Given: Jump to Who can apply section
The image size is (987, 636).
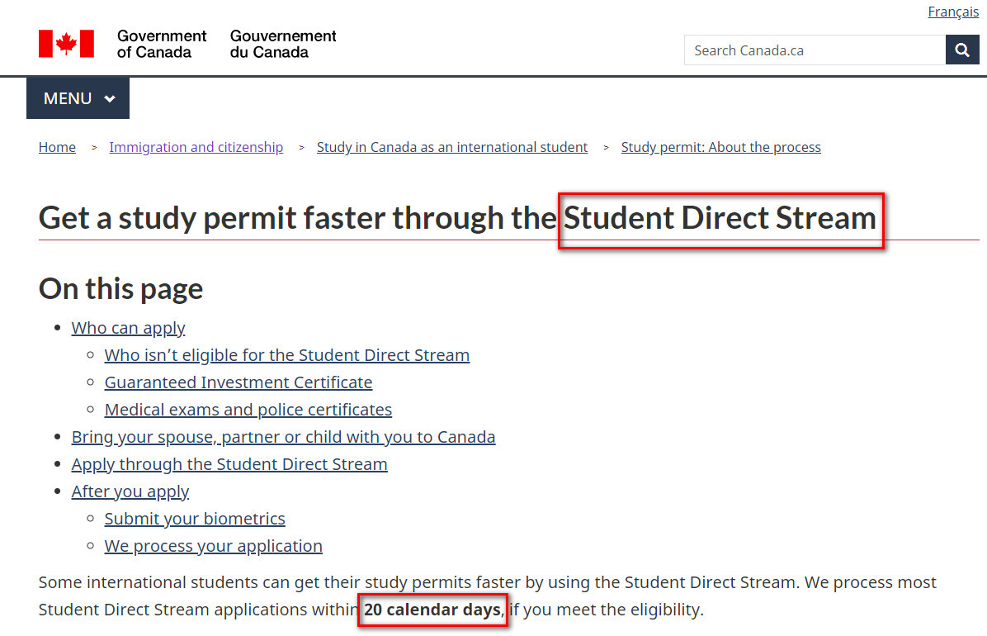Looking at the screenshot, I should (128, 328).
